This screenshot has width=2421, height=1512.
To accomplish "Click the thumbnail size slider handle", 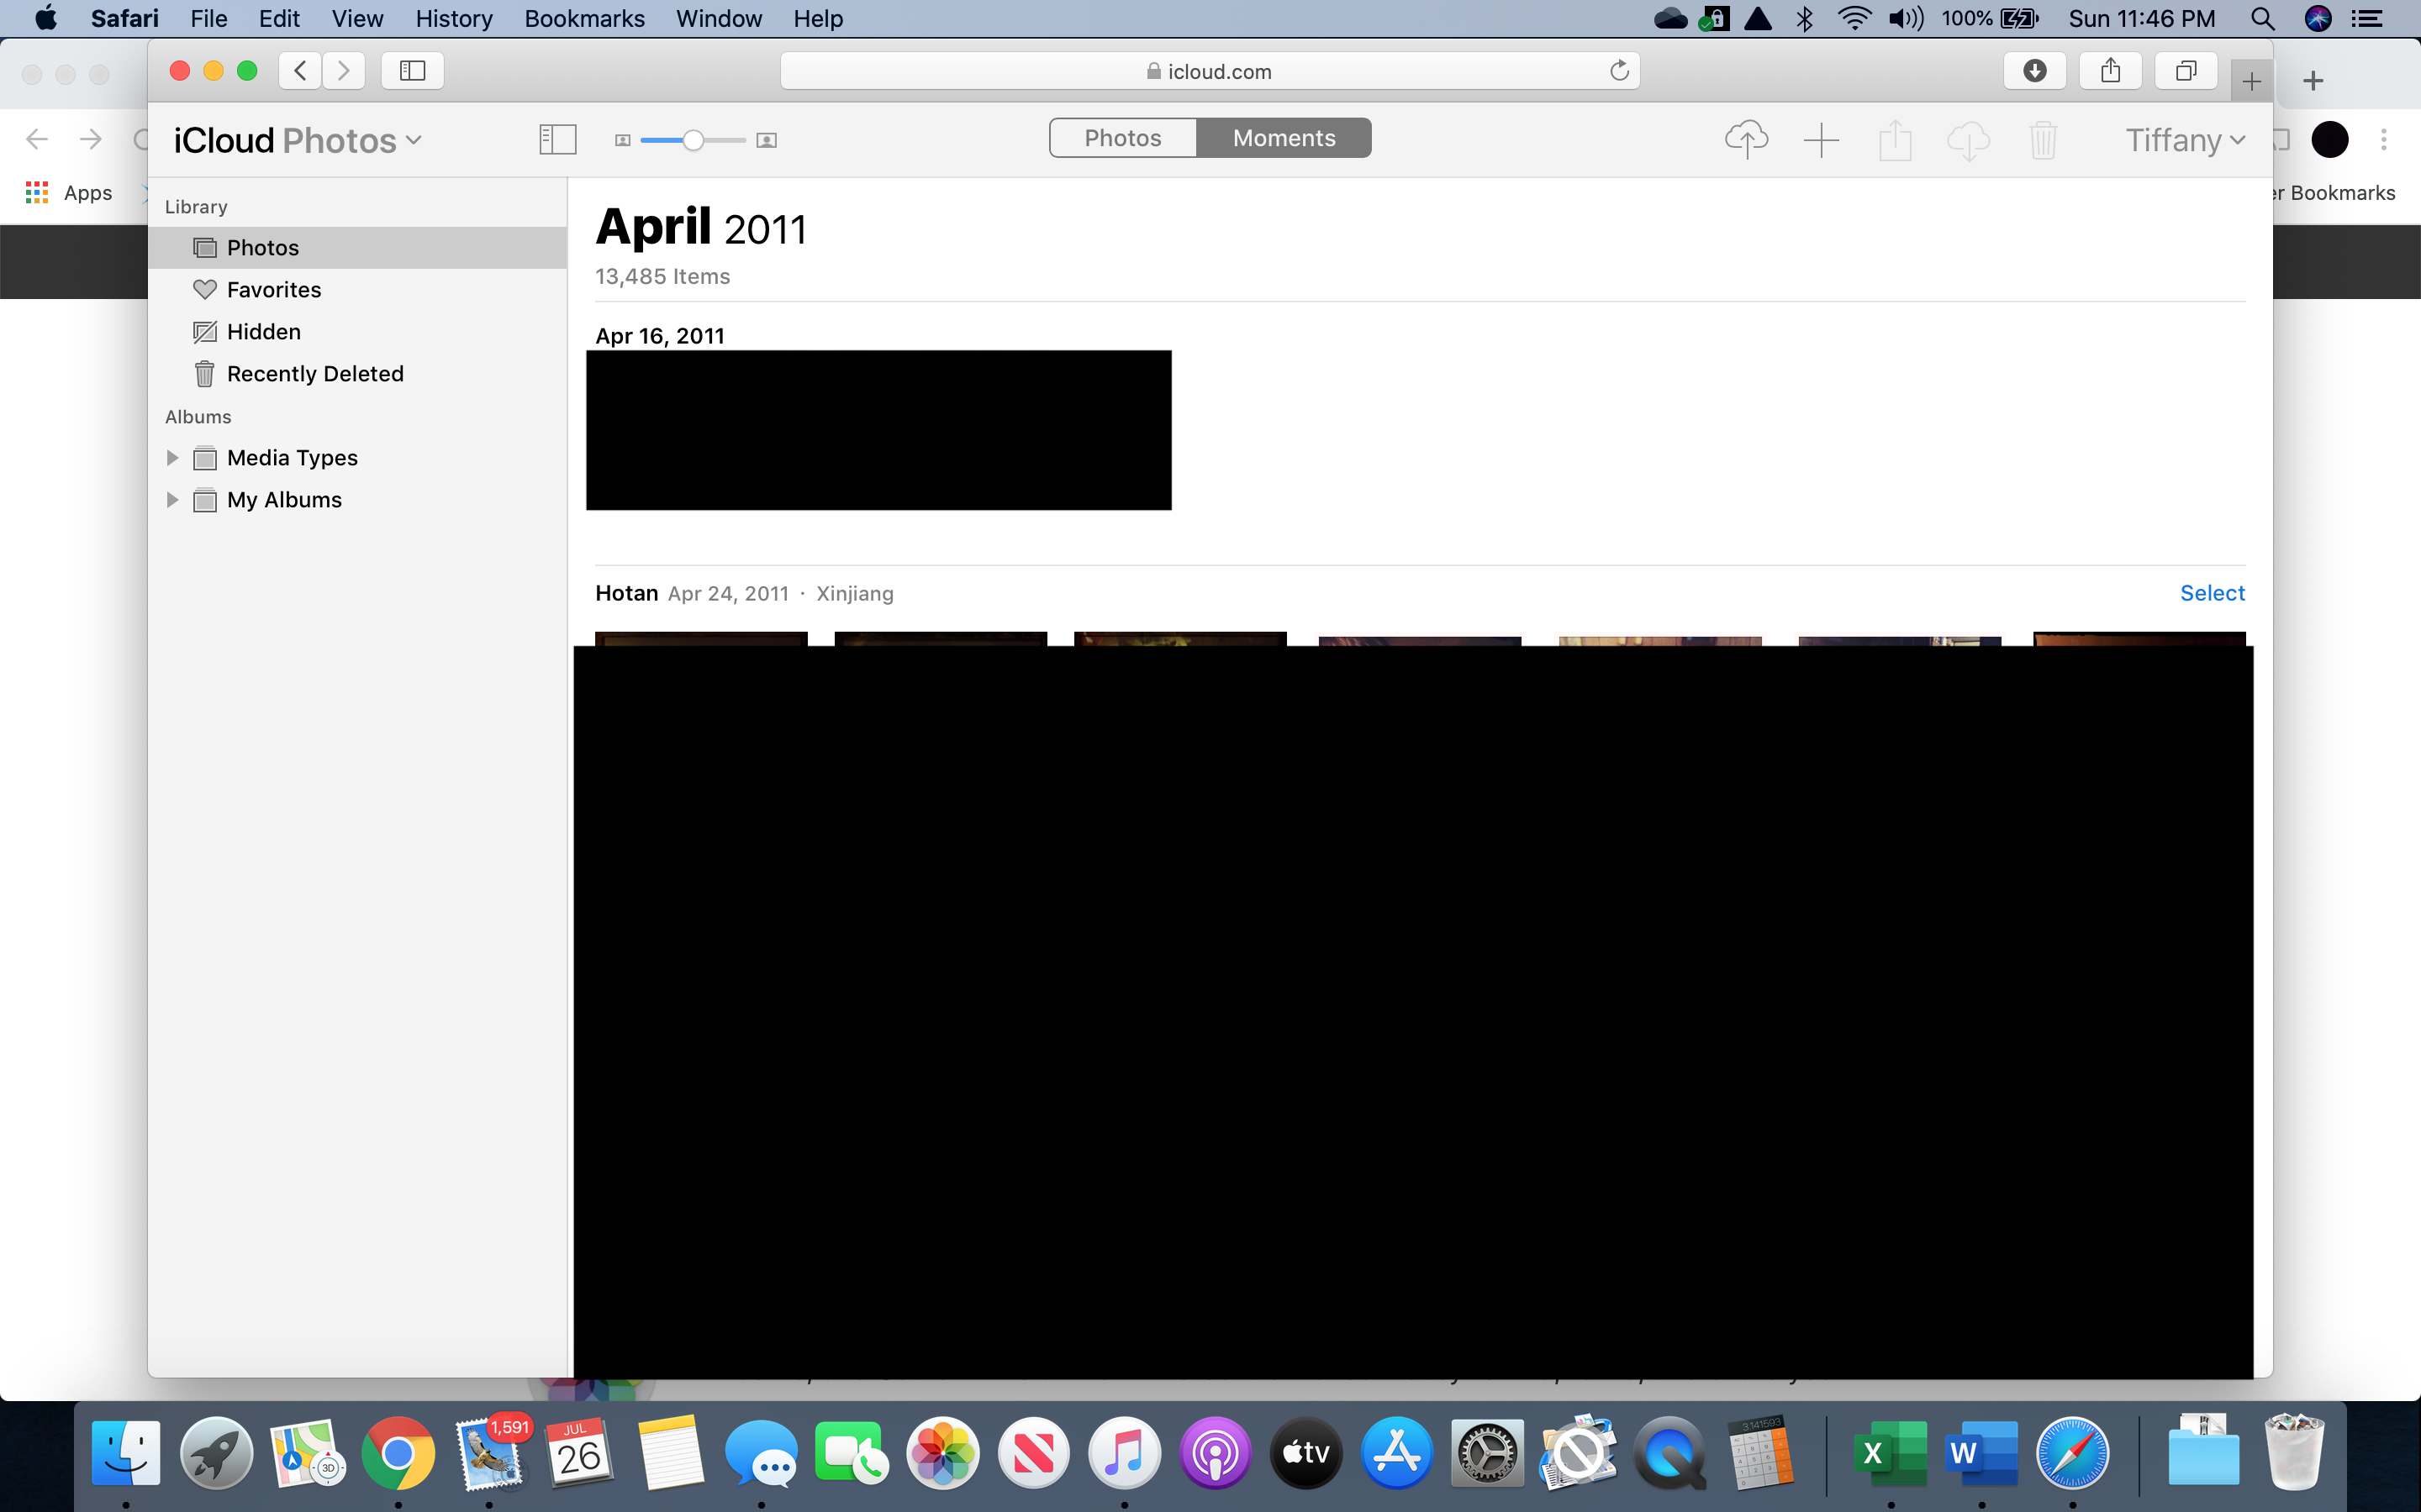I will click(693, 141).
